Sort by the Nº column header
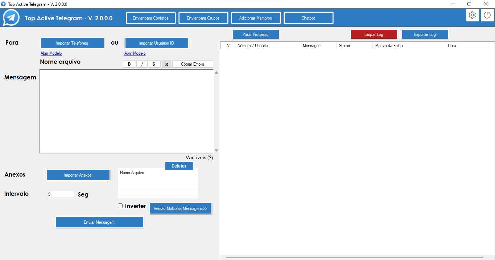The image size is (495, 260). [229, 46]
